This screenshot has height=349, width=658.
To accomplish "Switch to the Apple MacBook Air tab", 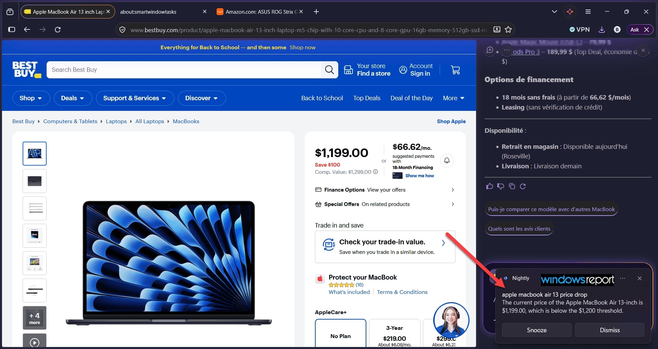I will tap(68, 12).
